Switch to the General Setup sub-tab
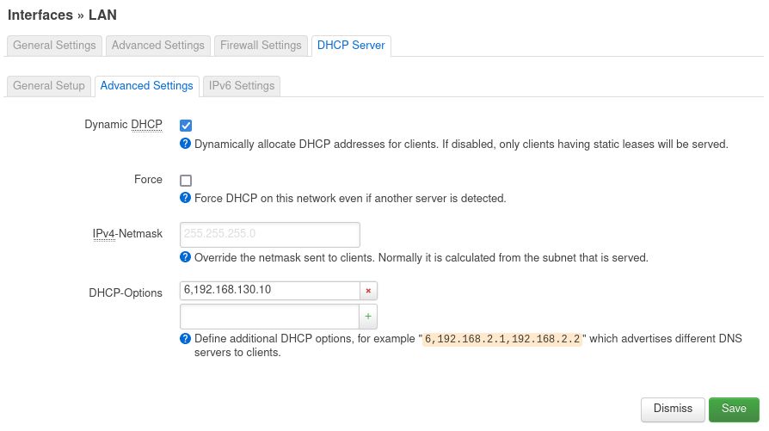 pos(49,86)
